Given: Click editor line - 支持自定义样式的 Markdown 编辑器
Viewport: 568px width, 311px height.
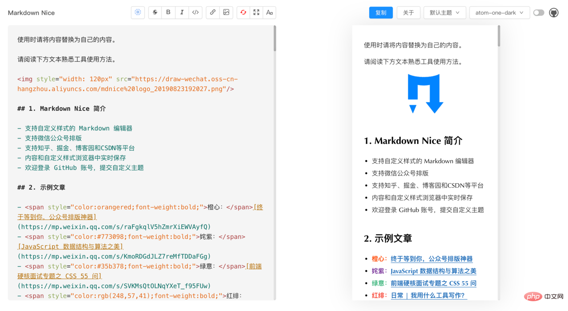Looking at the screenshot, I should tap(75, 128).
